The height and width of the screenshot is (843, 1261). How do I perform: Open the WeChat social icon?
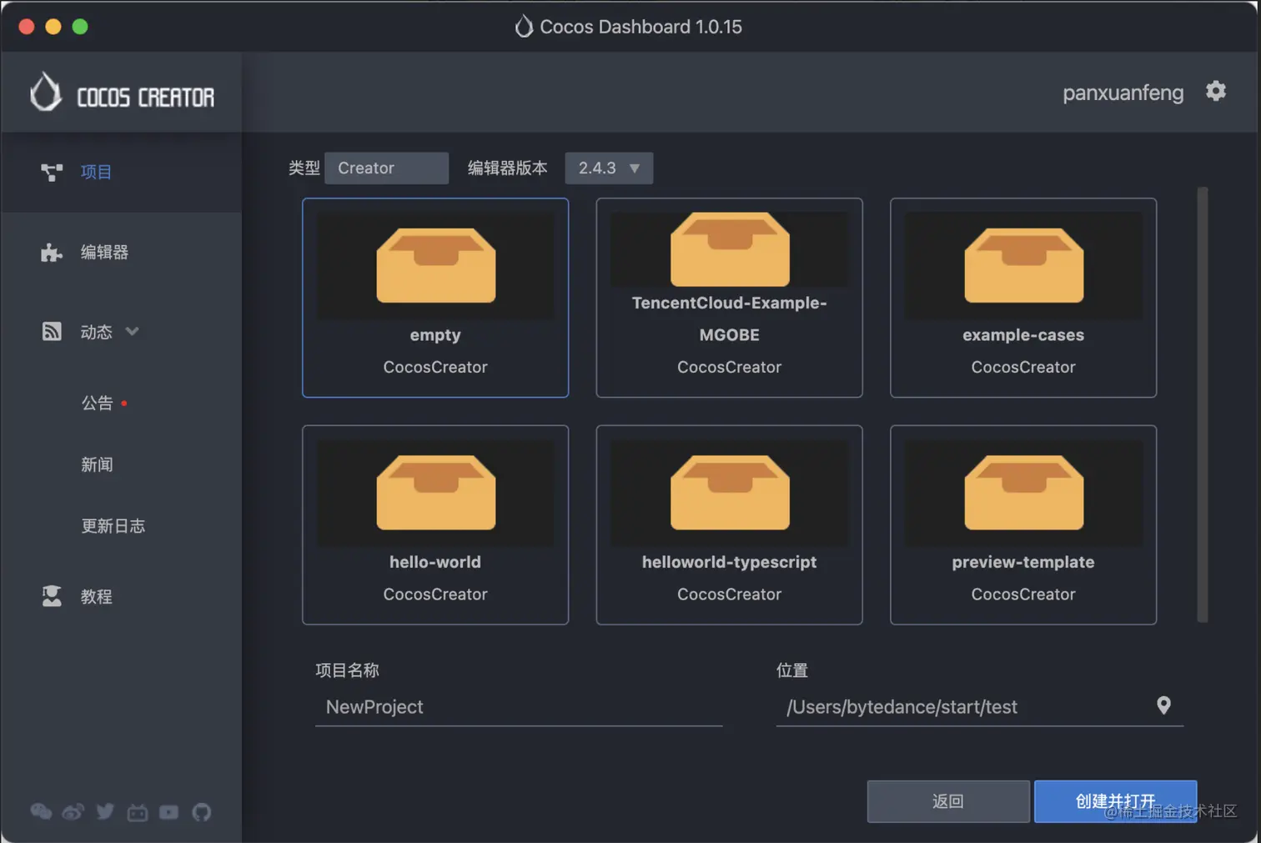click(x=41, y=811)
